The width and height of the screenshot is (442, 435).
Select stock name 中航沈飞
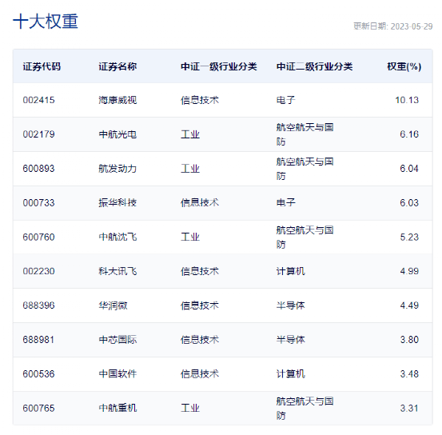coord(117,237)
